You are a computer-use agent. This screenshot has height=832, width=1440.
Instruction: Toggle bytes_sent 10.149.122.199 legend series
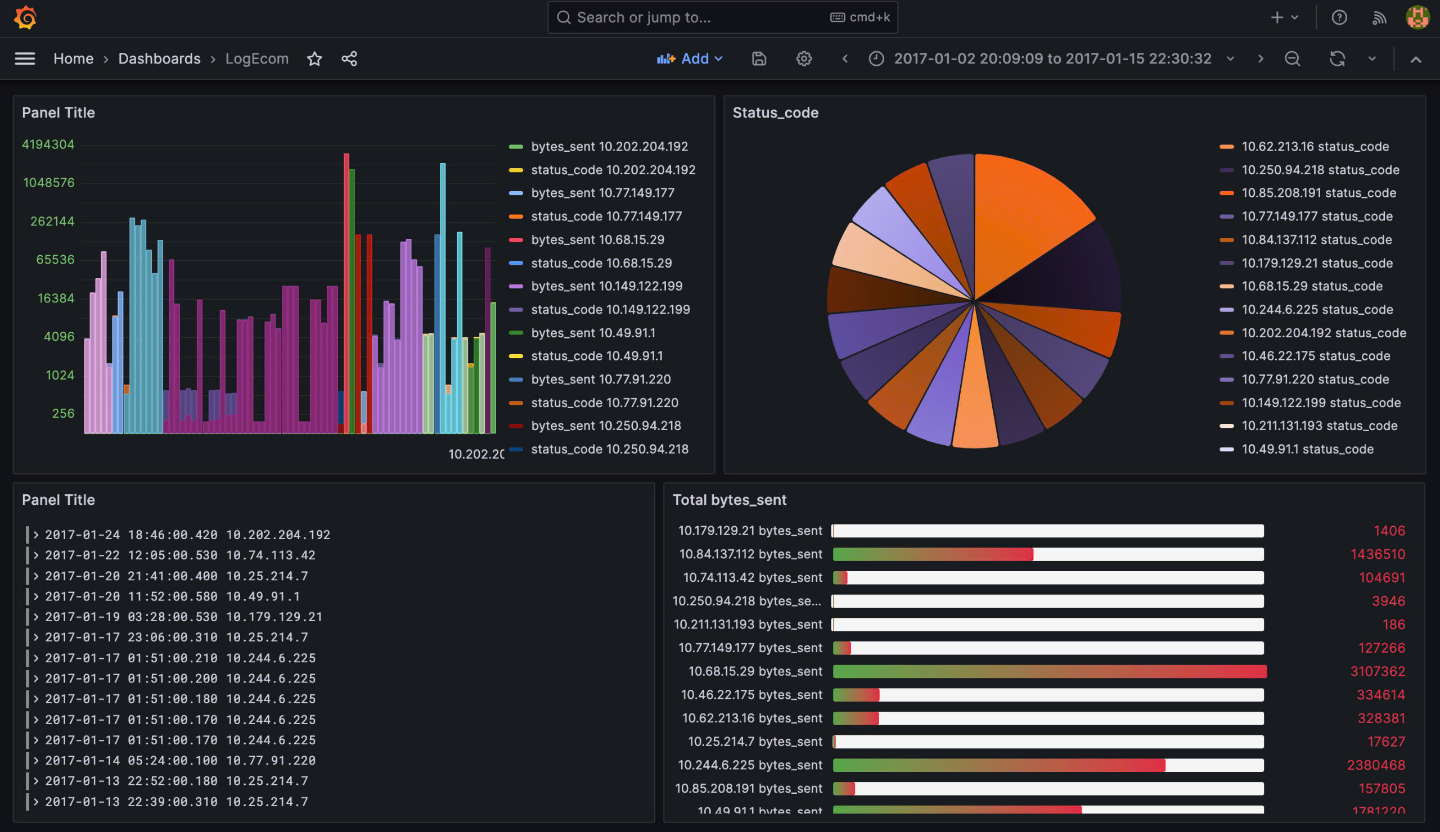[x=607, y=286]
